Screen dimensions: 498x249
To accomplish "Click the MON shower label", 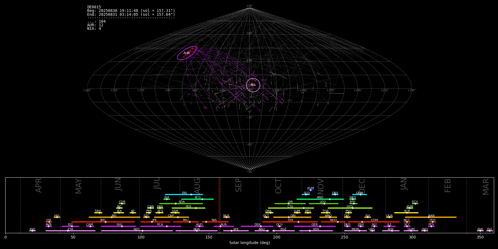I will [355, 229].
